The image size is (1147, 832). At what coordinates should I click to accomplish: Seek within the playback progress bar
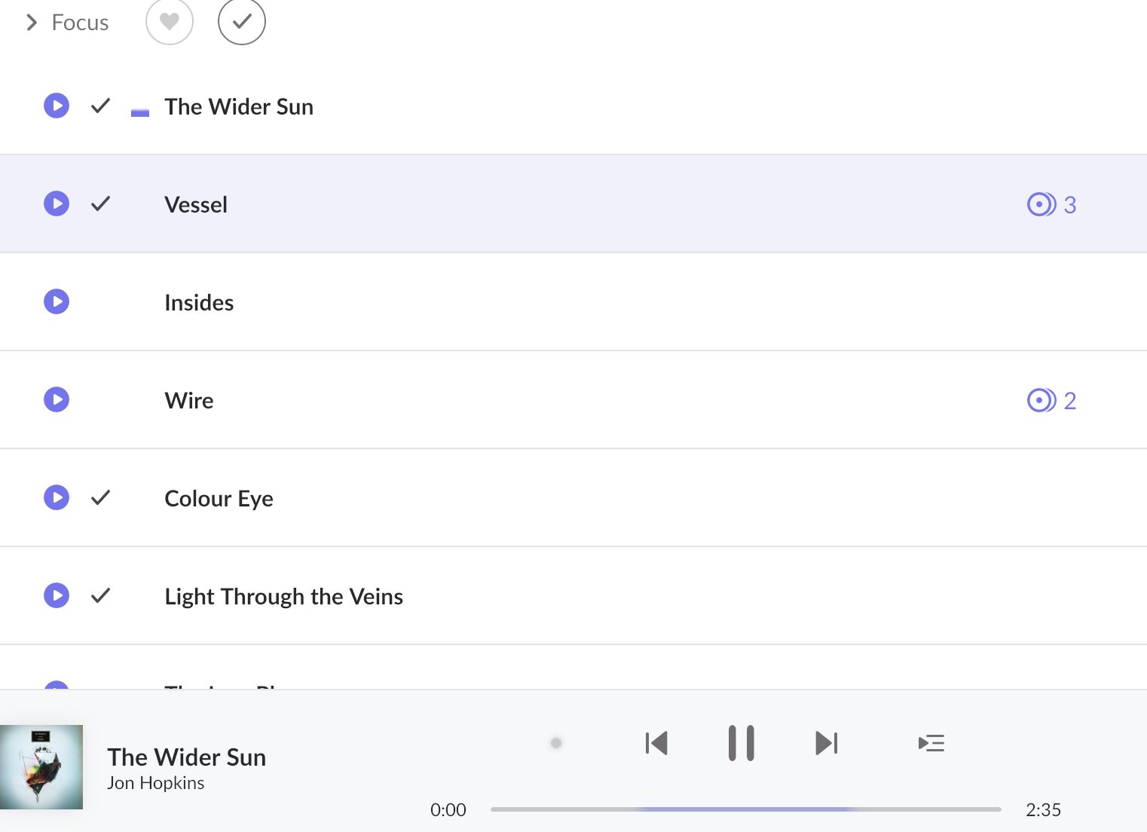745,809
